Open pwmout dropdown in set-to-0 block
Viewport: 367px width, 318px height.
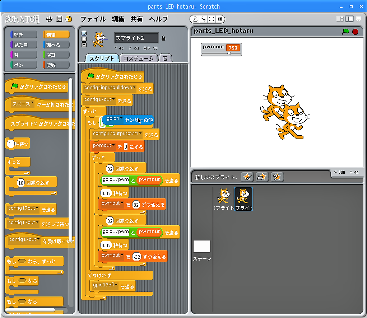pyautogui.click(x=113, y=145)
